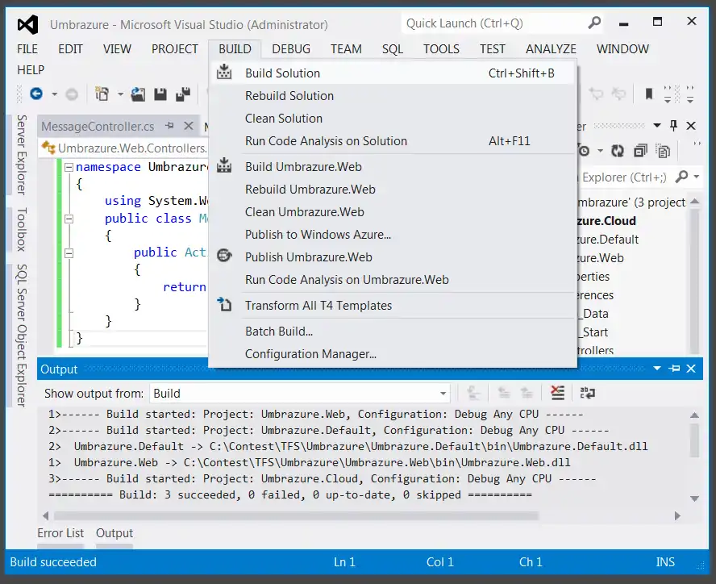Click the Output horizontal scrollbar

click(x=297, y=516)
